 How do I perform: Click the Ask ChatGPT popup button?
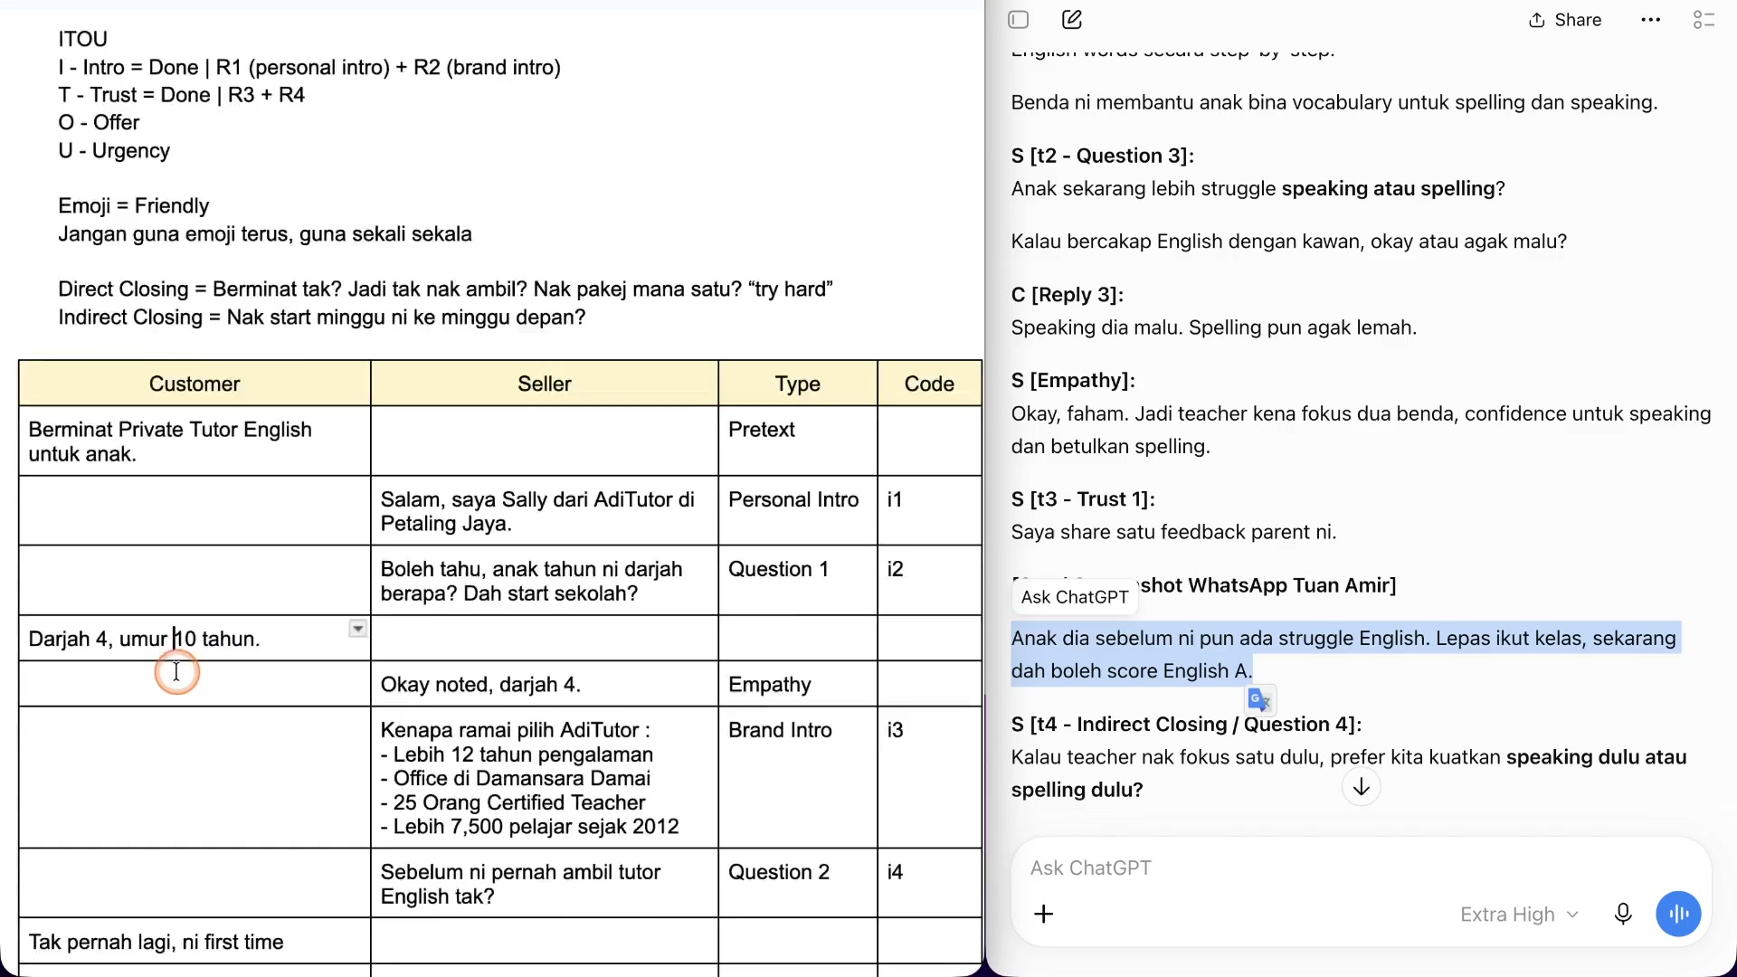point(1074,597)
